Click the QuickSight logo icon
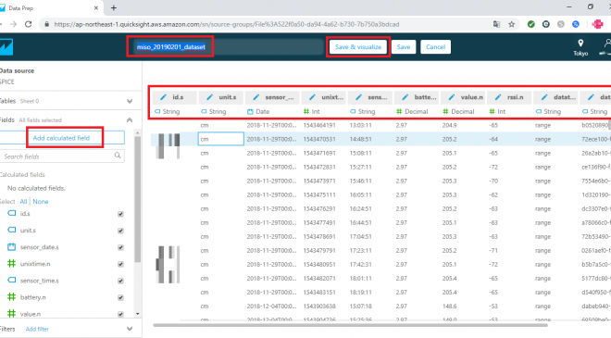 [x=6, y=47]
